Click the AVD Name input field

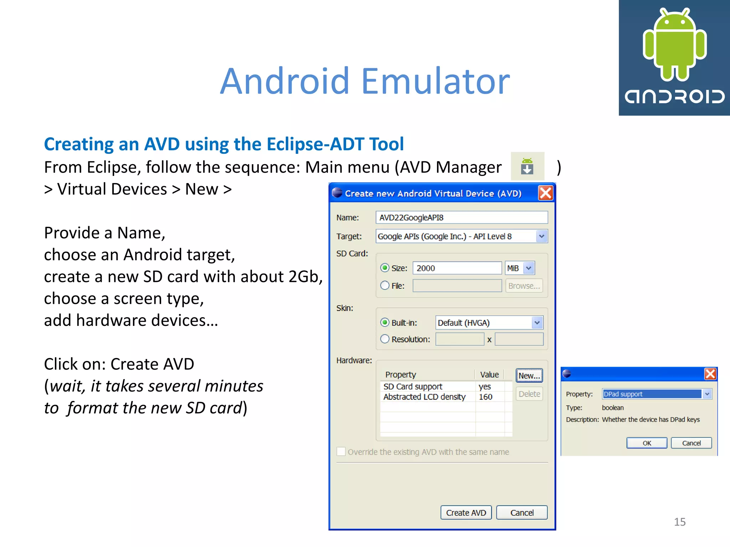point(462,218)
